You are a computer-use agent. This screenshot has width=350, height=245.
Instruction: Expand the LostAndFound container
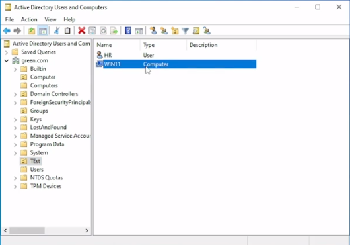(x=15, y=128)
